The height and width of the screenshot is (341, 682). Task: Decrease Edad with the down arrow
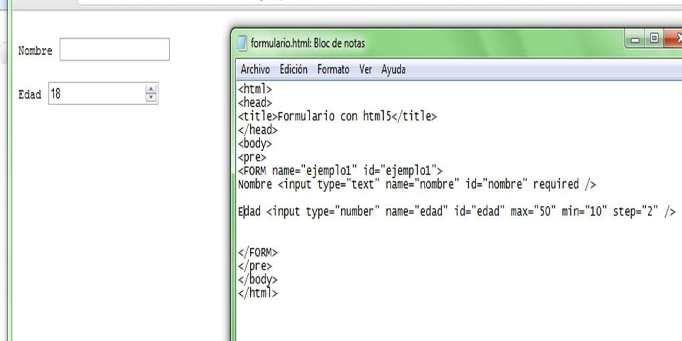pos(151,98)
